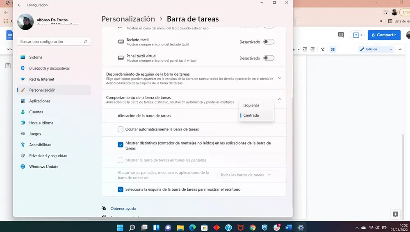The image size is (410, 232).
Task: Open Cuentas settings section
Action: (x=54, y=112)
